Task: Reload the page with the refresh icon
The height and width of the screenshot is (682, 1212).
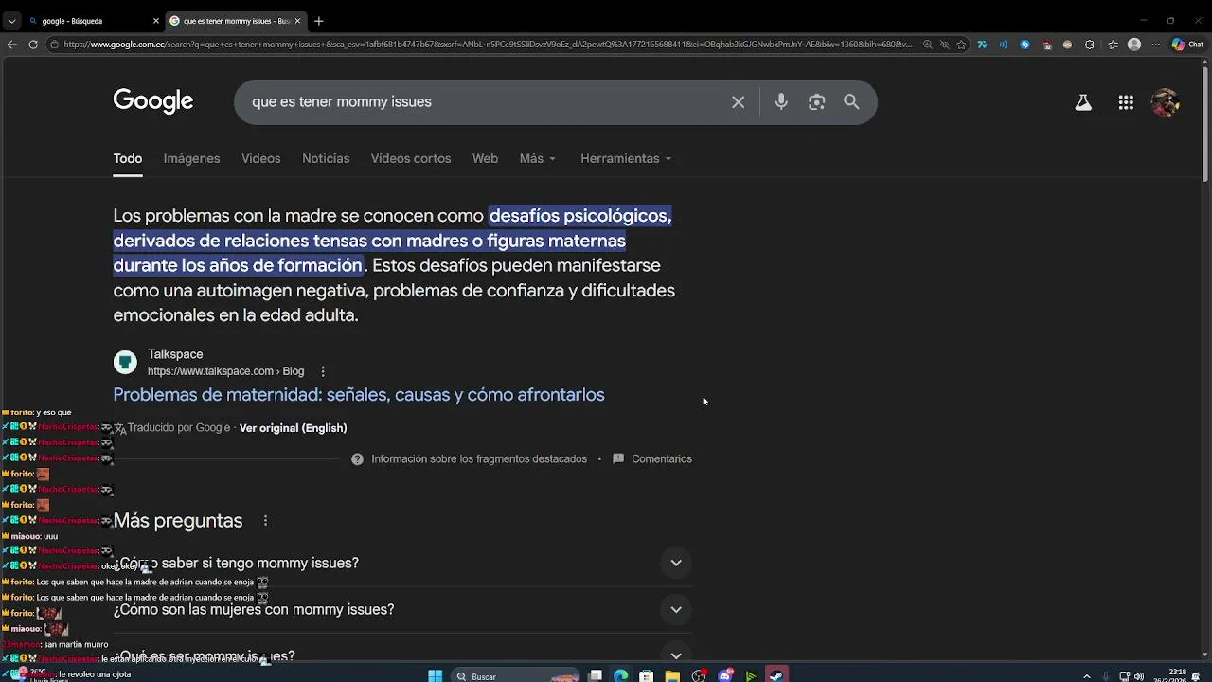Action: (x=33, y=45)
